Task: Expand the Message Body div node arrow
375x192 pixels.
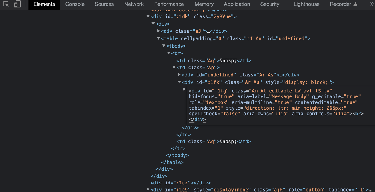Action: coord(185,89)
